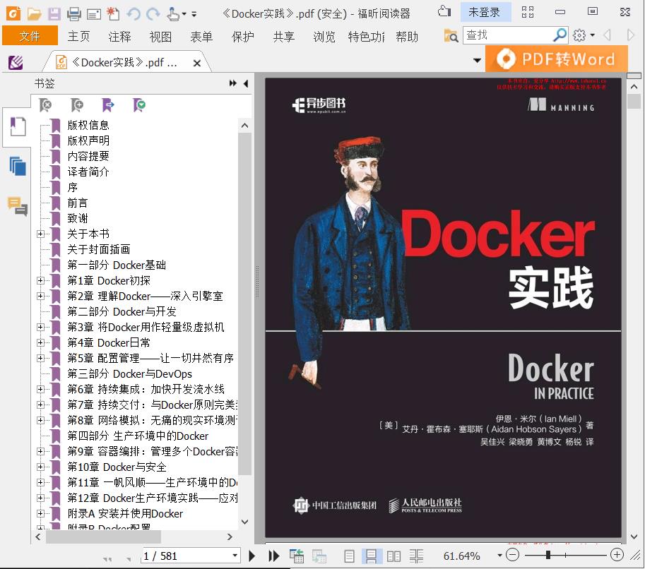Screen dimensions: 645x569
Task: Click the zoom slider handle in the status bar
Action: tap(548, 555)
